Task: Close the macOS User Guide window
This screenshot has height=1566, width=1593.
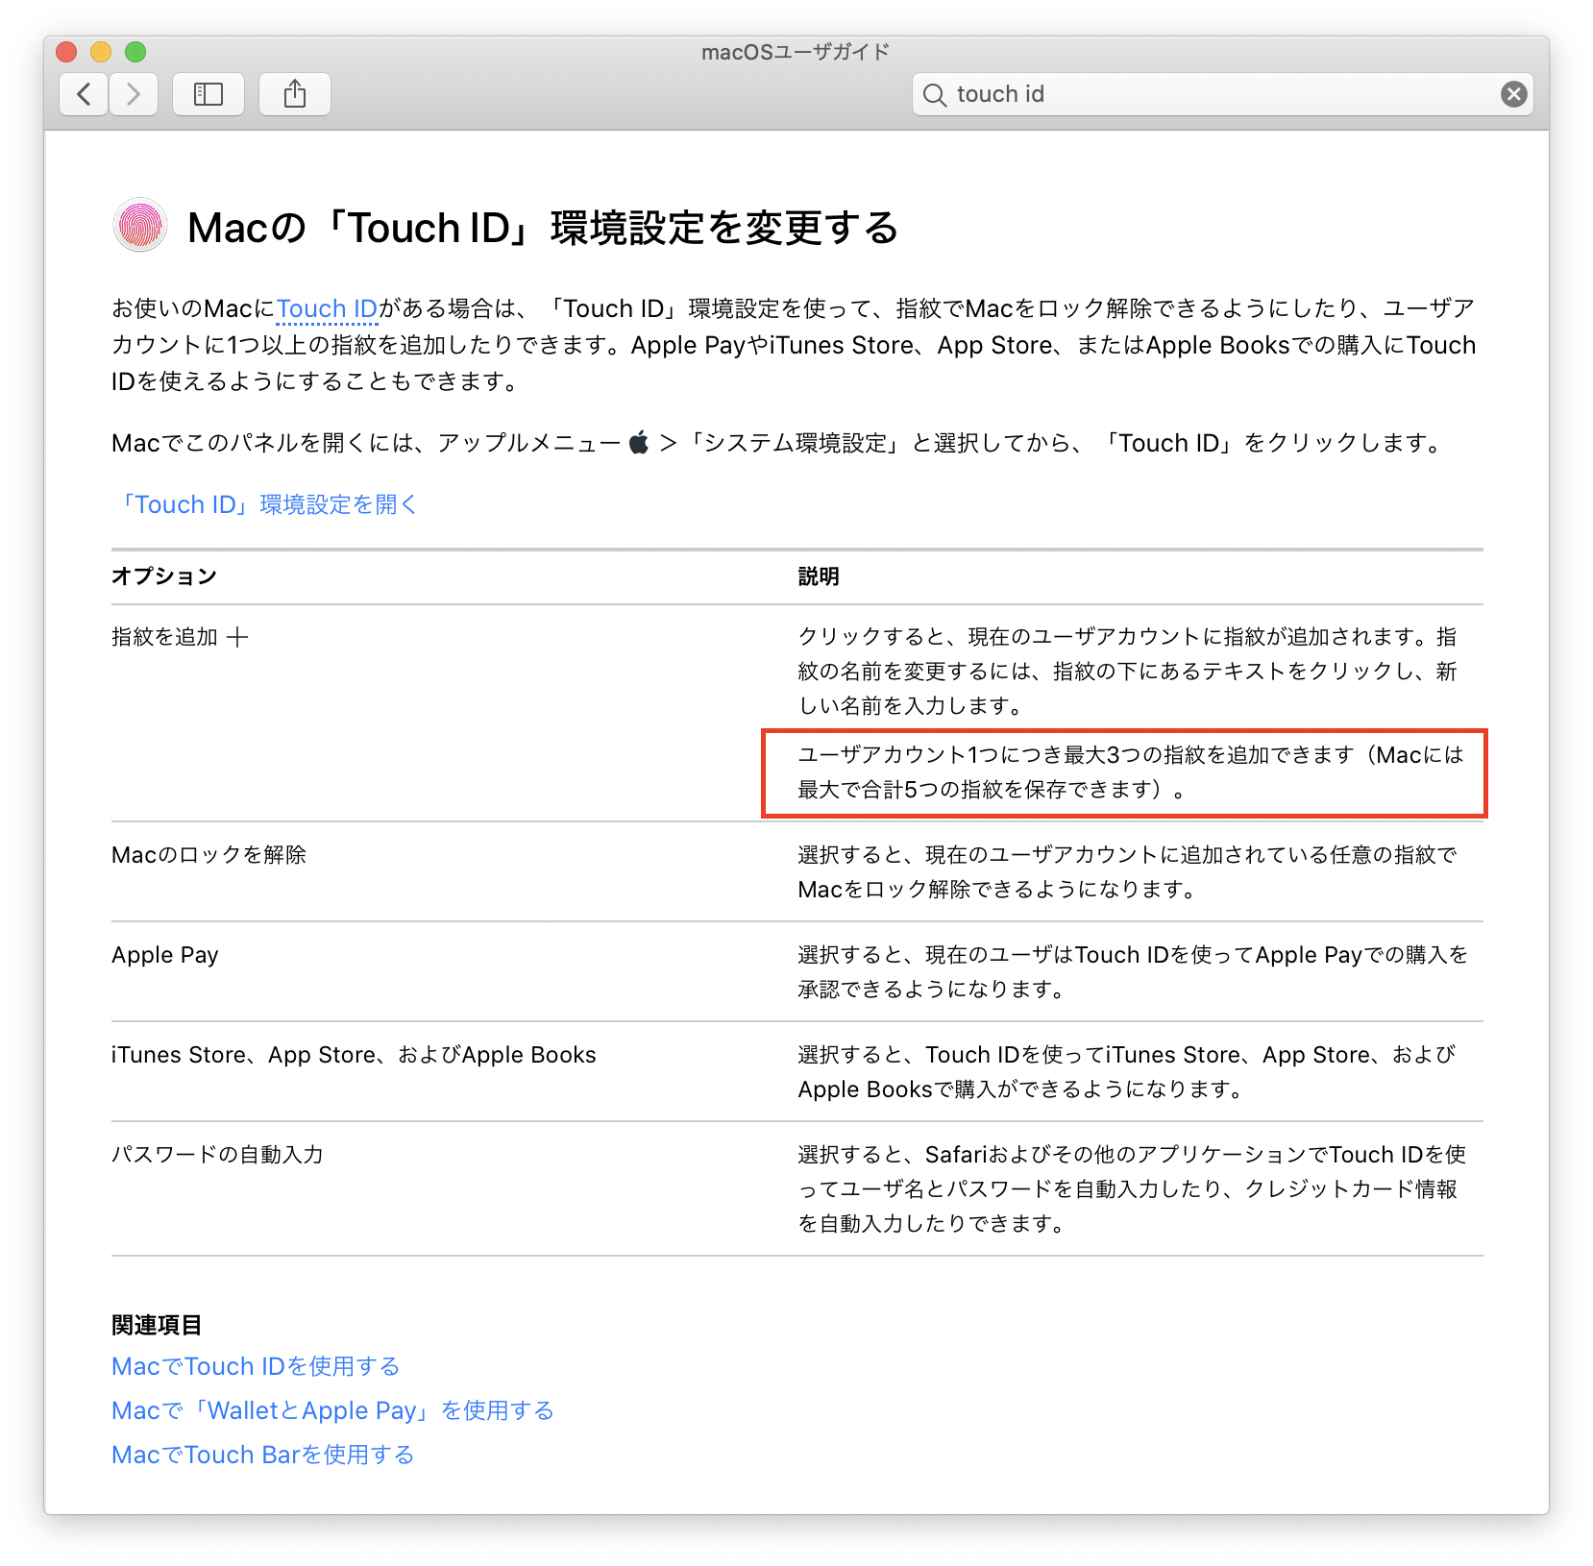Action: (66, 52)
